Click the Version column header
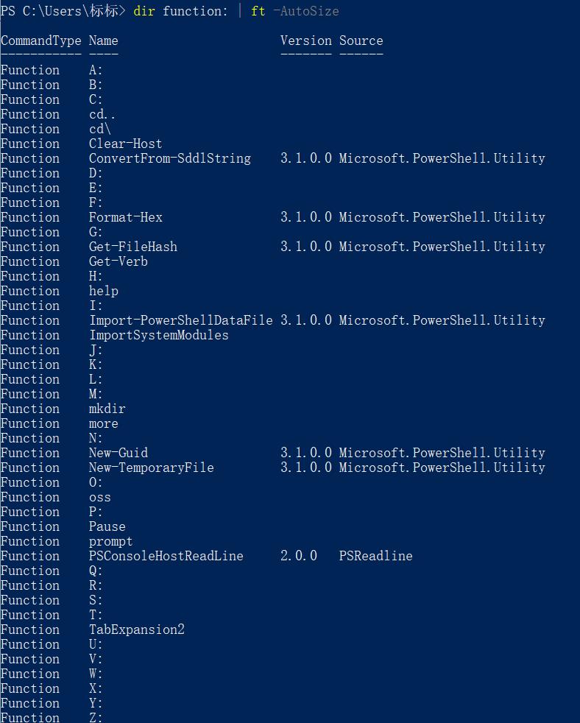The width and height of the screenshot is (580, 723). click(x=306, y=40)
